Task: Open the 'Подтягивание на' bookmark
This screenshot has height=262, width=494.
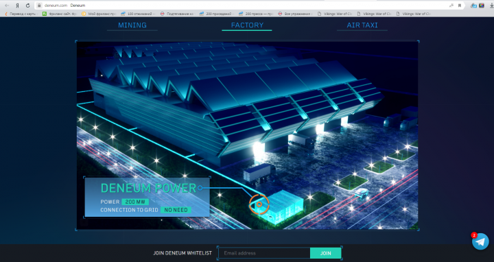Action: click(x=177, y=14)
